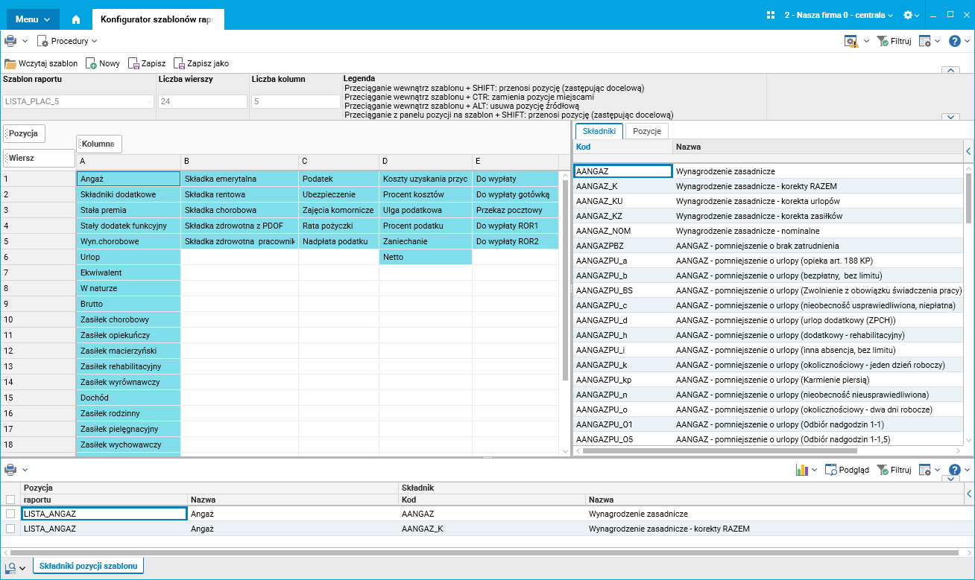Open the Procedury dropdown
The height and width of the screenshot is (580, 975).
click(x=68, y=42)
